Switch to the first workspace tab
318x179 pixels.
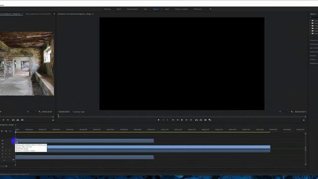pos(107,9)
